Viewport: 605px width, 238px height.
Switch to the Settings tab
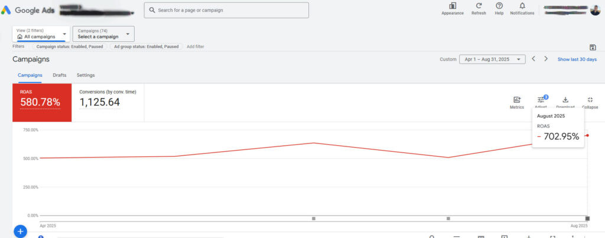(x=86, y=75)
